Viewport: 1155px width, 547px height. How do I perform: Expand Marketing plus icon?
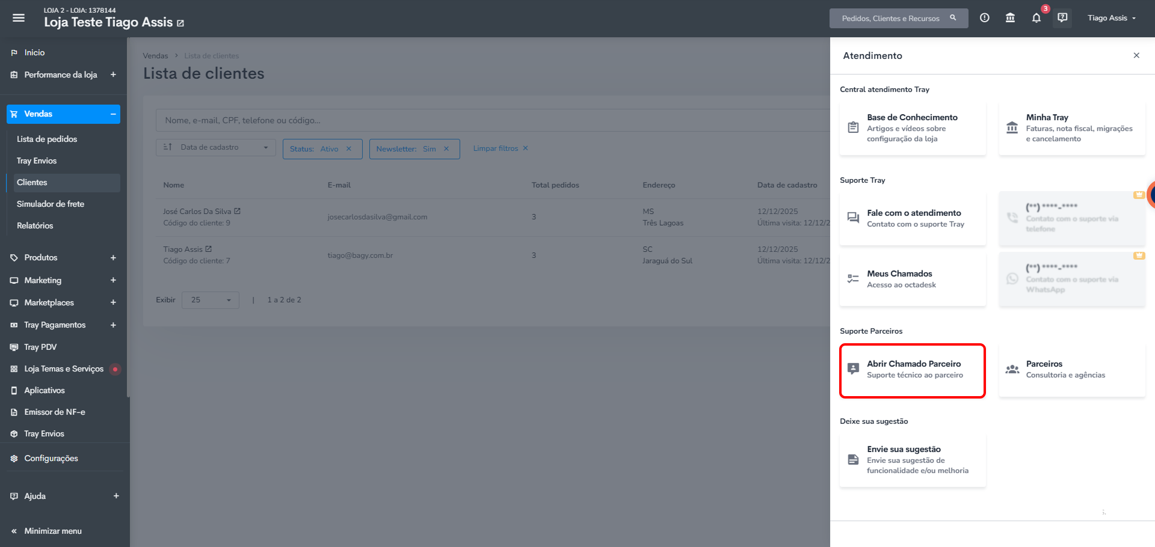coord(113,280)
